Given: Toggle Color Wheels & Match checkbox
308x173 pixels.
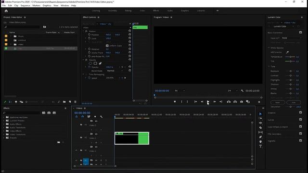Looking at the screenshot, I should point(300,126).
